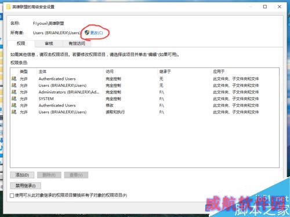
Task: Open the 有效访问 tab
Action: (77, 43)
